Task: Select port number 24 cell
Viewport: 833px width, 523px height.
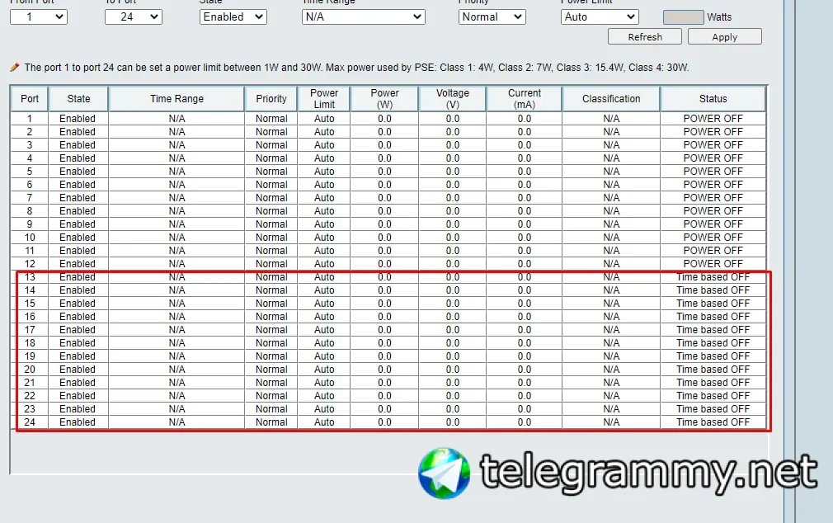Action: [x=30, y=422]
